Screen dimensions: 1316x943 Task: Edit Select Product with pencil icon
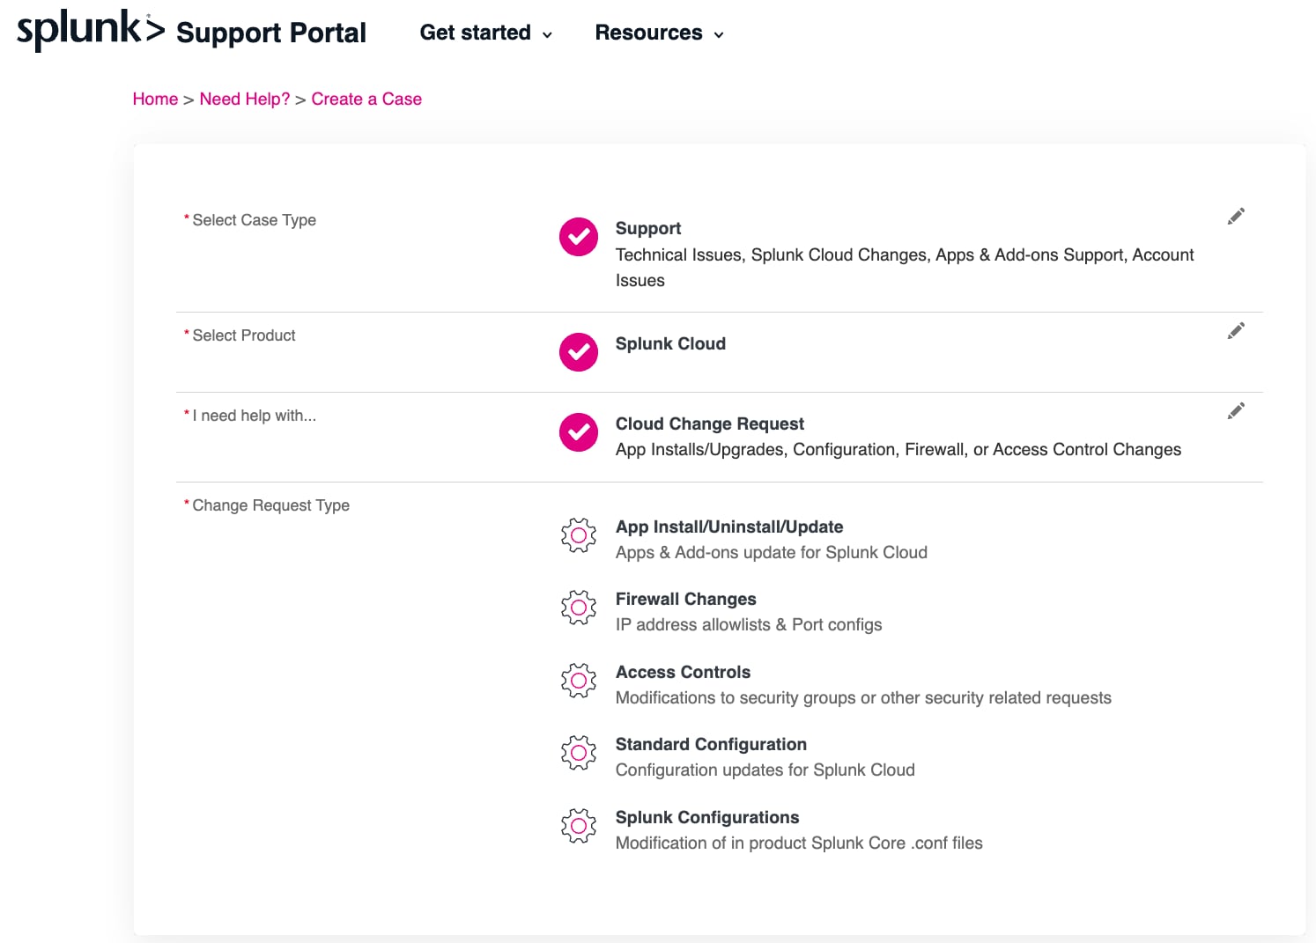coord(1236,331)
